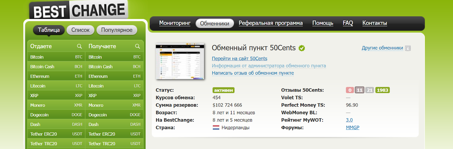This screenshot has width=453, height=149.
Task: Click the Perfect Money TS value 96.90
Action: coord(352,105)
